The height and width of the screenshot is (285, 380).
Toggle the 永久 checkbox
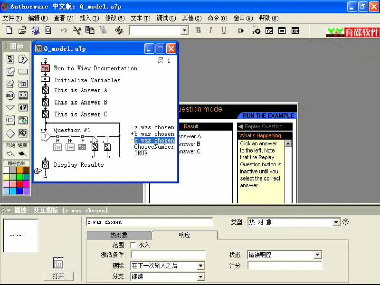pos(133,245)
